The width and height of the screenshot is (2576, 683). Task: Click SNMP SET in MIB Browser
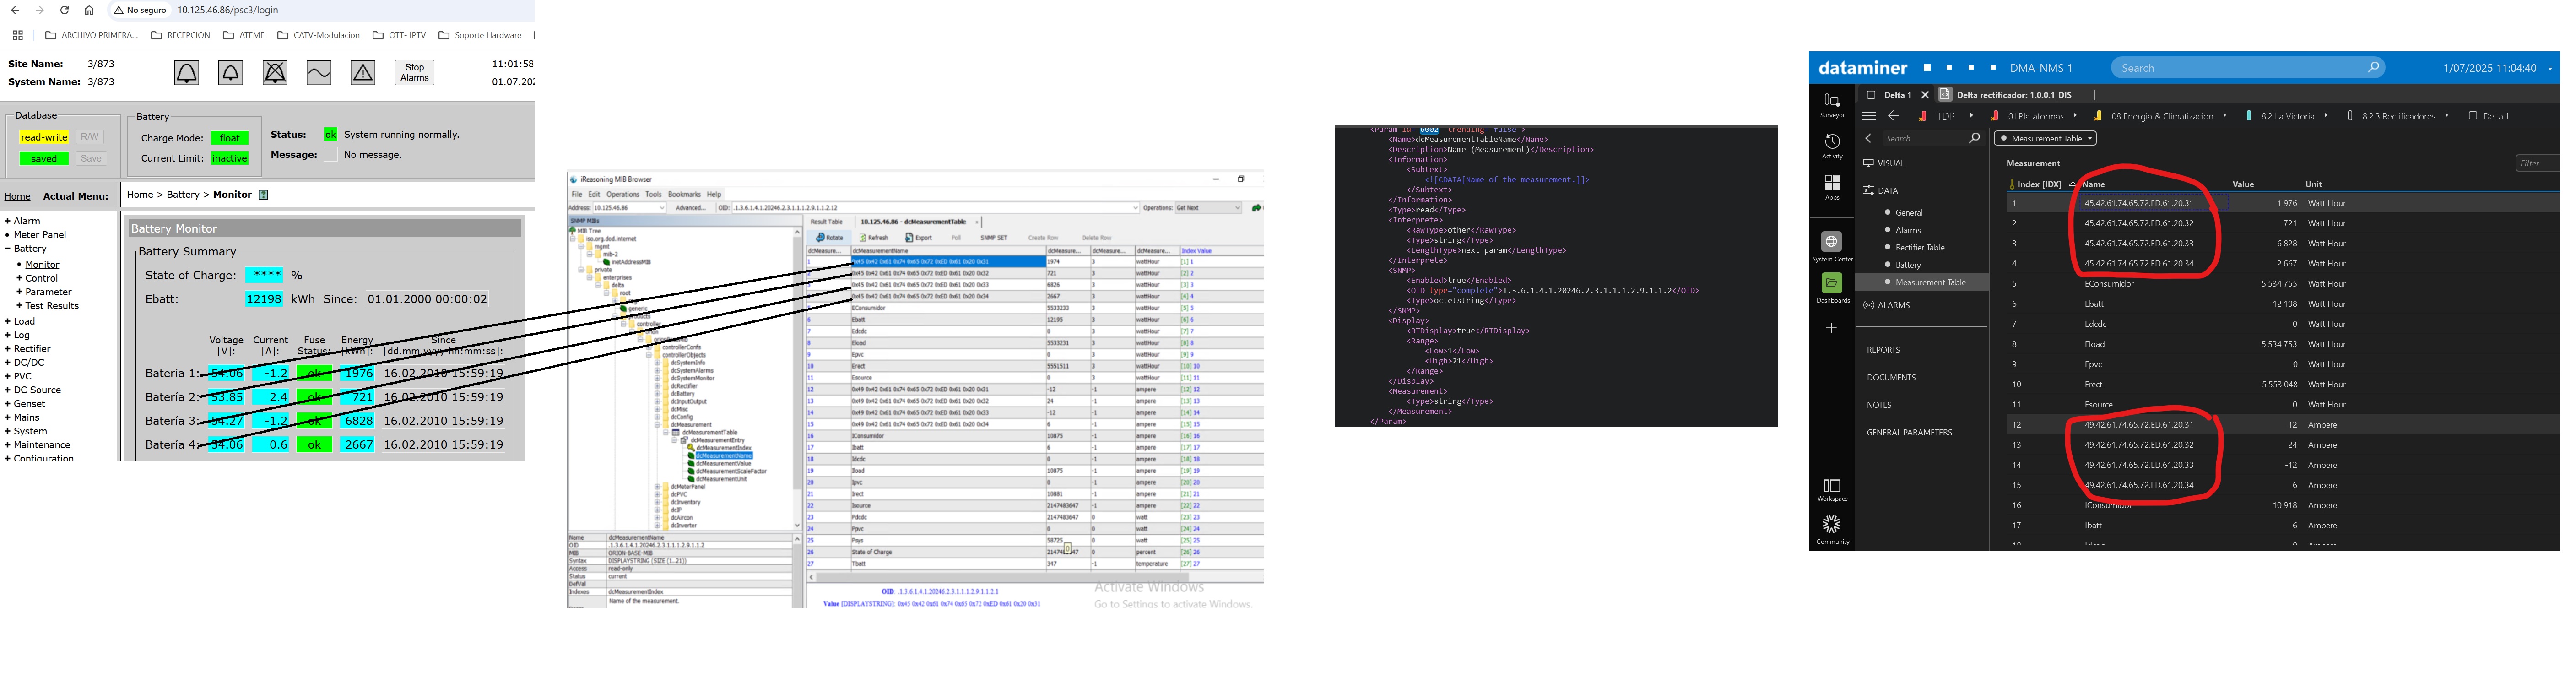point(994,238)
